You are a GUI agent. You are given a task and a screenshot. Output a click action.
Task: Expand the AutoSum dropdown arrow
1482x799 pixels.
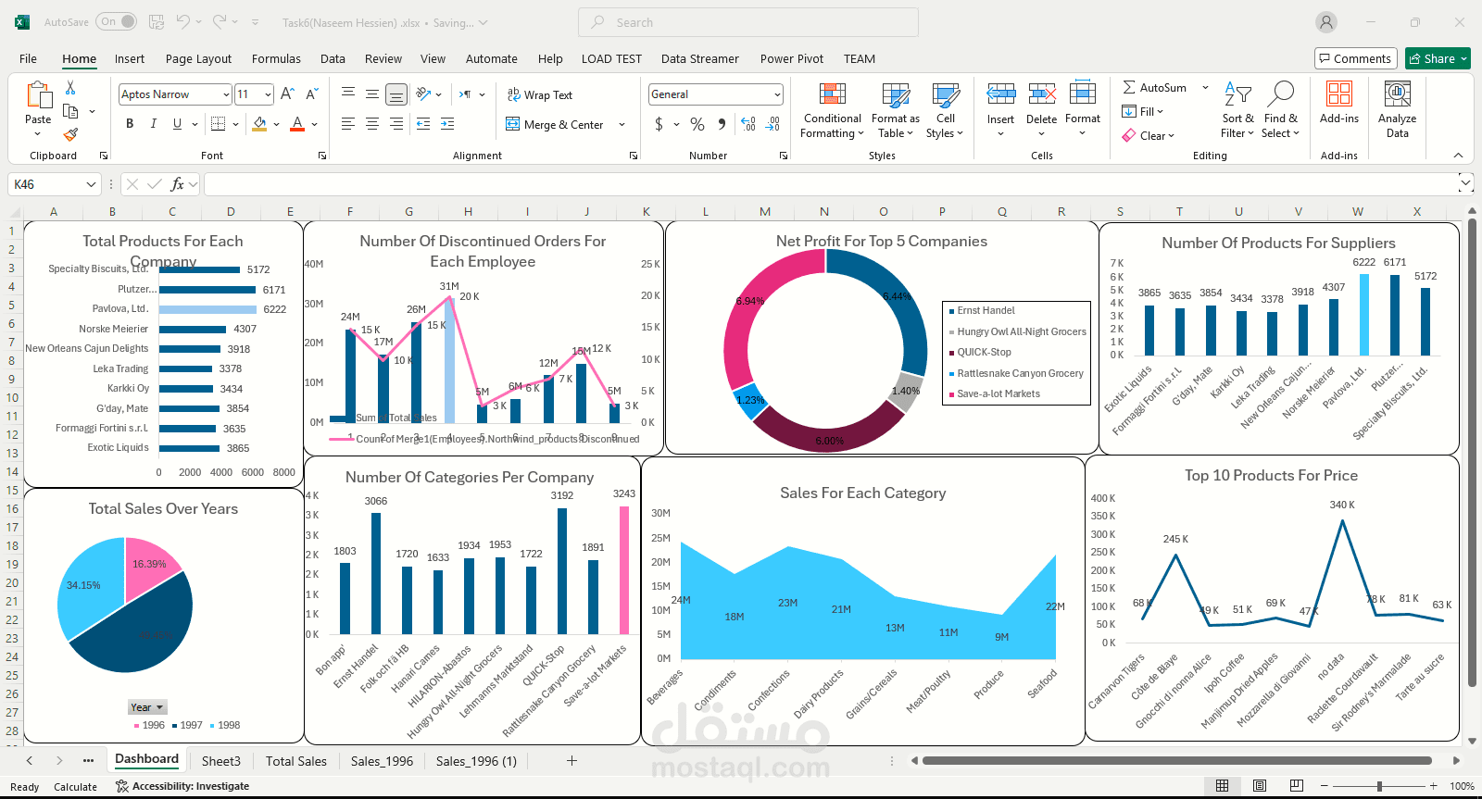point(1205,88)
